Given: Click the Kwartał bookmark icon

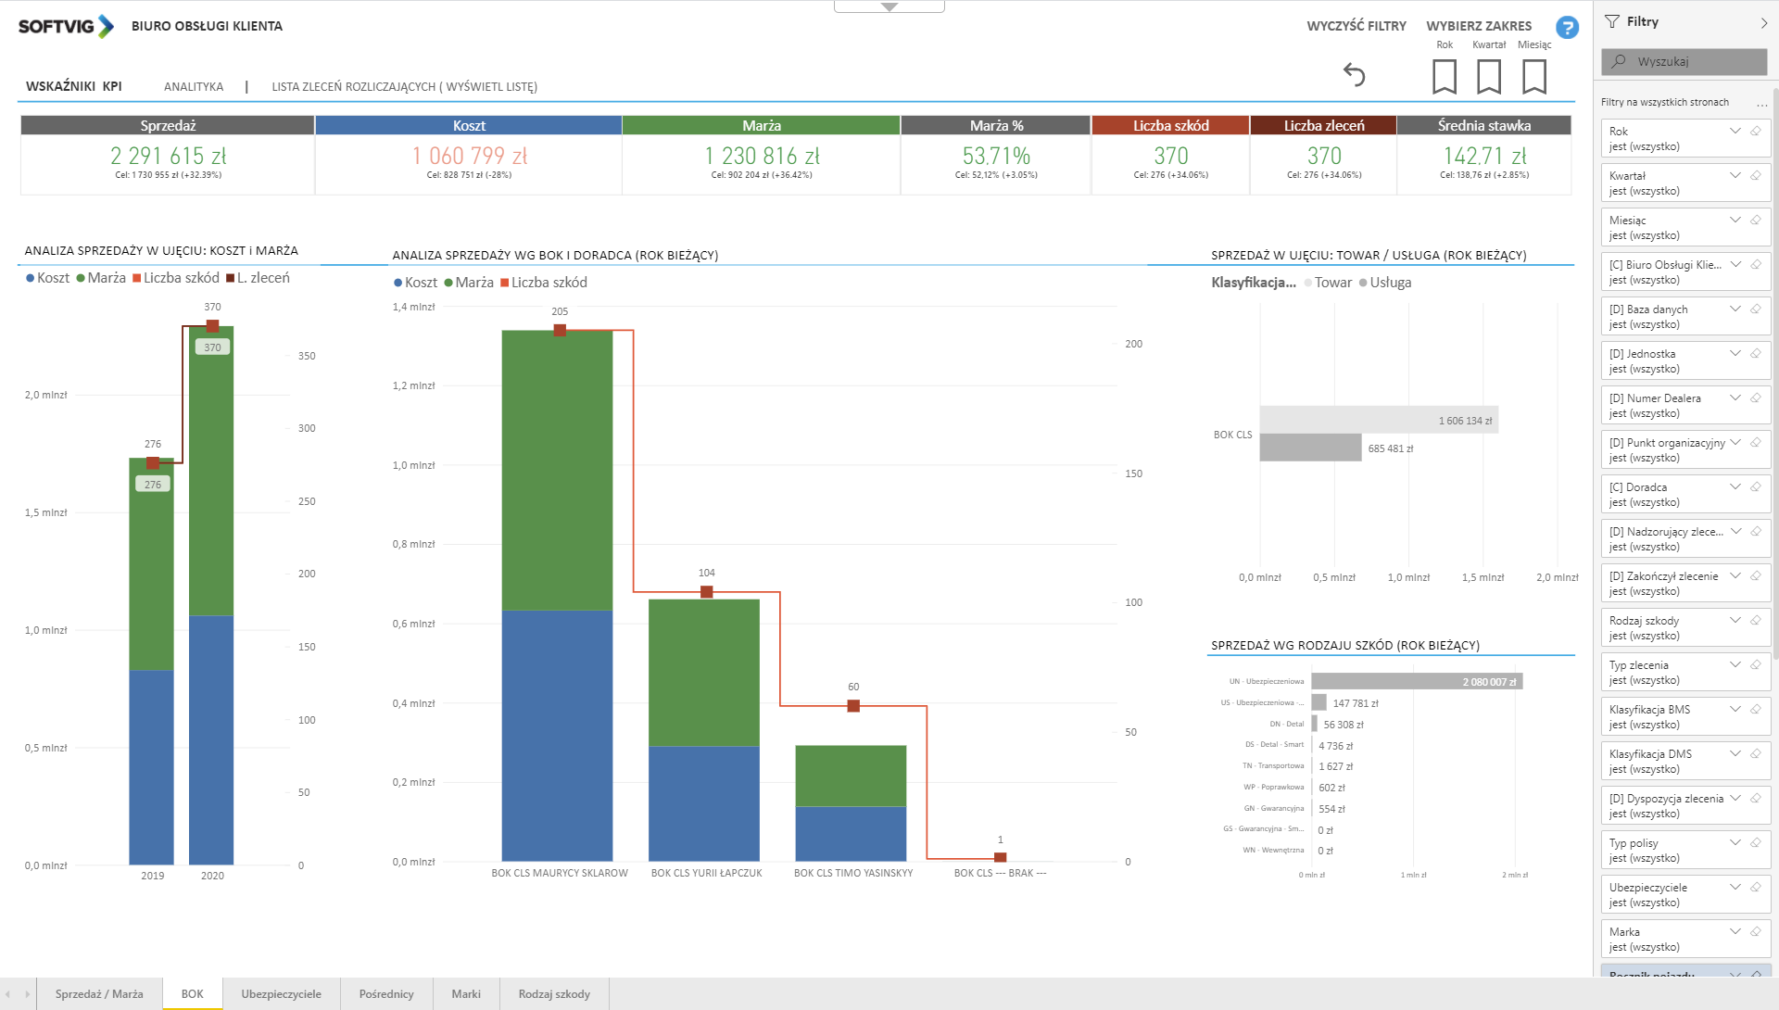Looking at the screenshot, I should [1488, 76].
